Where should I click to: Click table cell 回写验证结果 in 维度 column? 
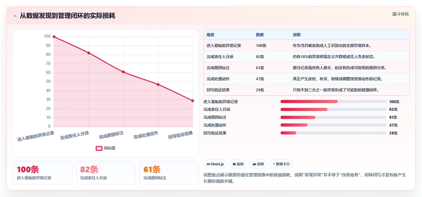pos(218,90)
